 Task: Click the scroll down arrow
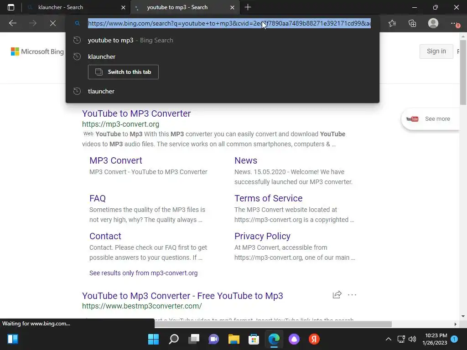[x=463, y=316]
